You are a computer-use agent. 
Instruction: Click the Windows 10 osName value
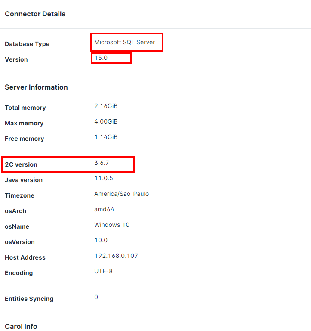(112, 225)
